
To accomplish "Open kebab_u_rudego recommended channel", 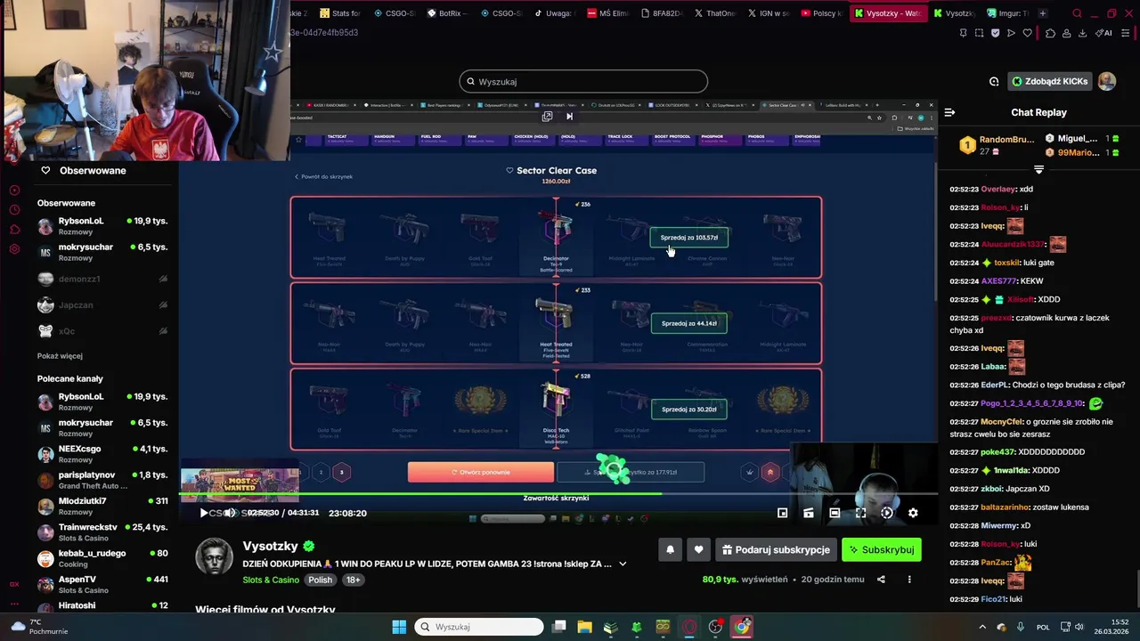I will pos(102,558).
